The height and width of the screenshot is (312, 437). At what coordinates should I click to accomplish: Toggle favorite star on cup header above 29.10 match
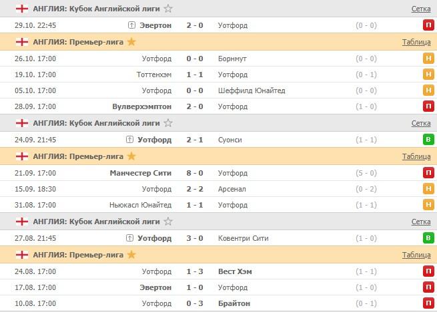[168, 9]
